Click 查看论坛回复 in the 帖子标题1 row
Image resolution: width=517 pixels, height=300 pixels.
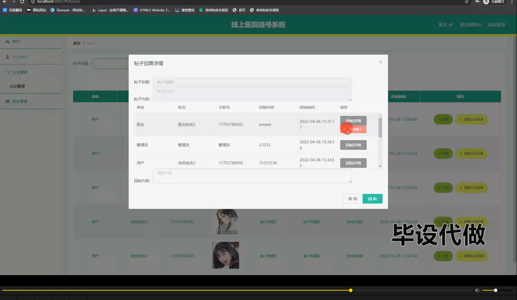(471, 256)
